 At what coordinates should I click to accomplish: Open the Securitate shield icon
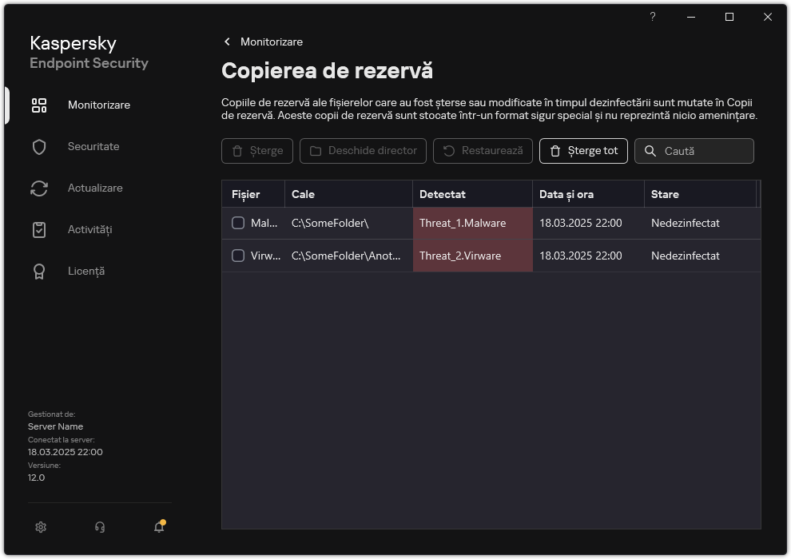pos(39,147)
